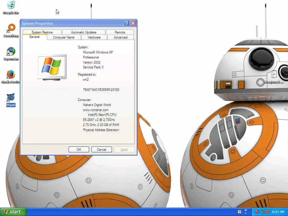Click the 10:01 AM taskbar clock
Image resolution: width=288 pixels, height=216 pixels.
pos(278,212)
